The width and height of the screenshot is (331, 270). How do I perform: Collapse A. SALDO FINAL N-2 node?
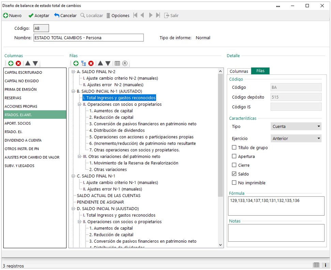[x=73, y=72]
